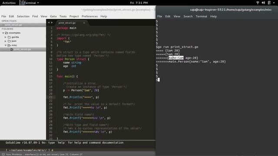Select print_struct.go under Open Files
This screenshot has height=156, width=278.
13,25
